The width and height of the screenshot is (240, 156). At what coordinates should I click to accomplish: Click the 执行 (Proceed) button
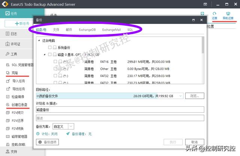(173, 142)
